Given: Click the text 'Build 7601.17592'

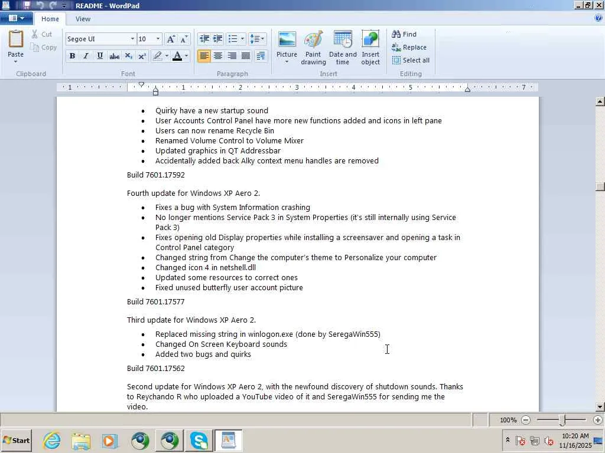Looking at the screenshot, I should coord(156,175).
